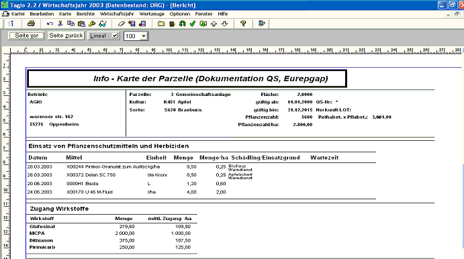Click the glasses search icon
The image size is (464, 259).
[x=103, y=23]
